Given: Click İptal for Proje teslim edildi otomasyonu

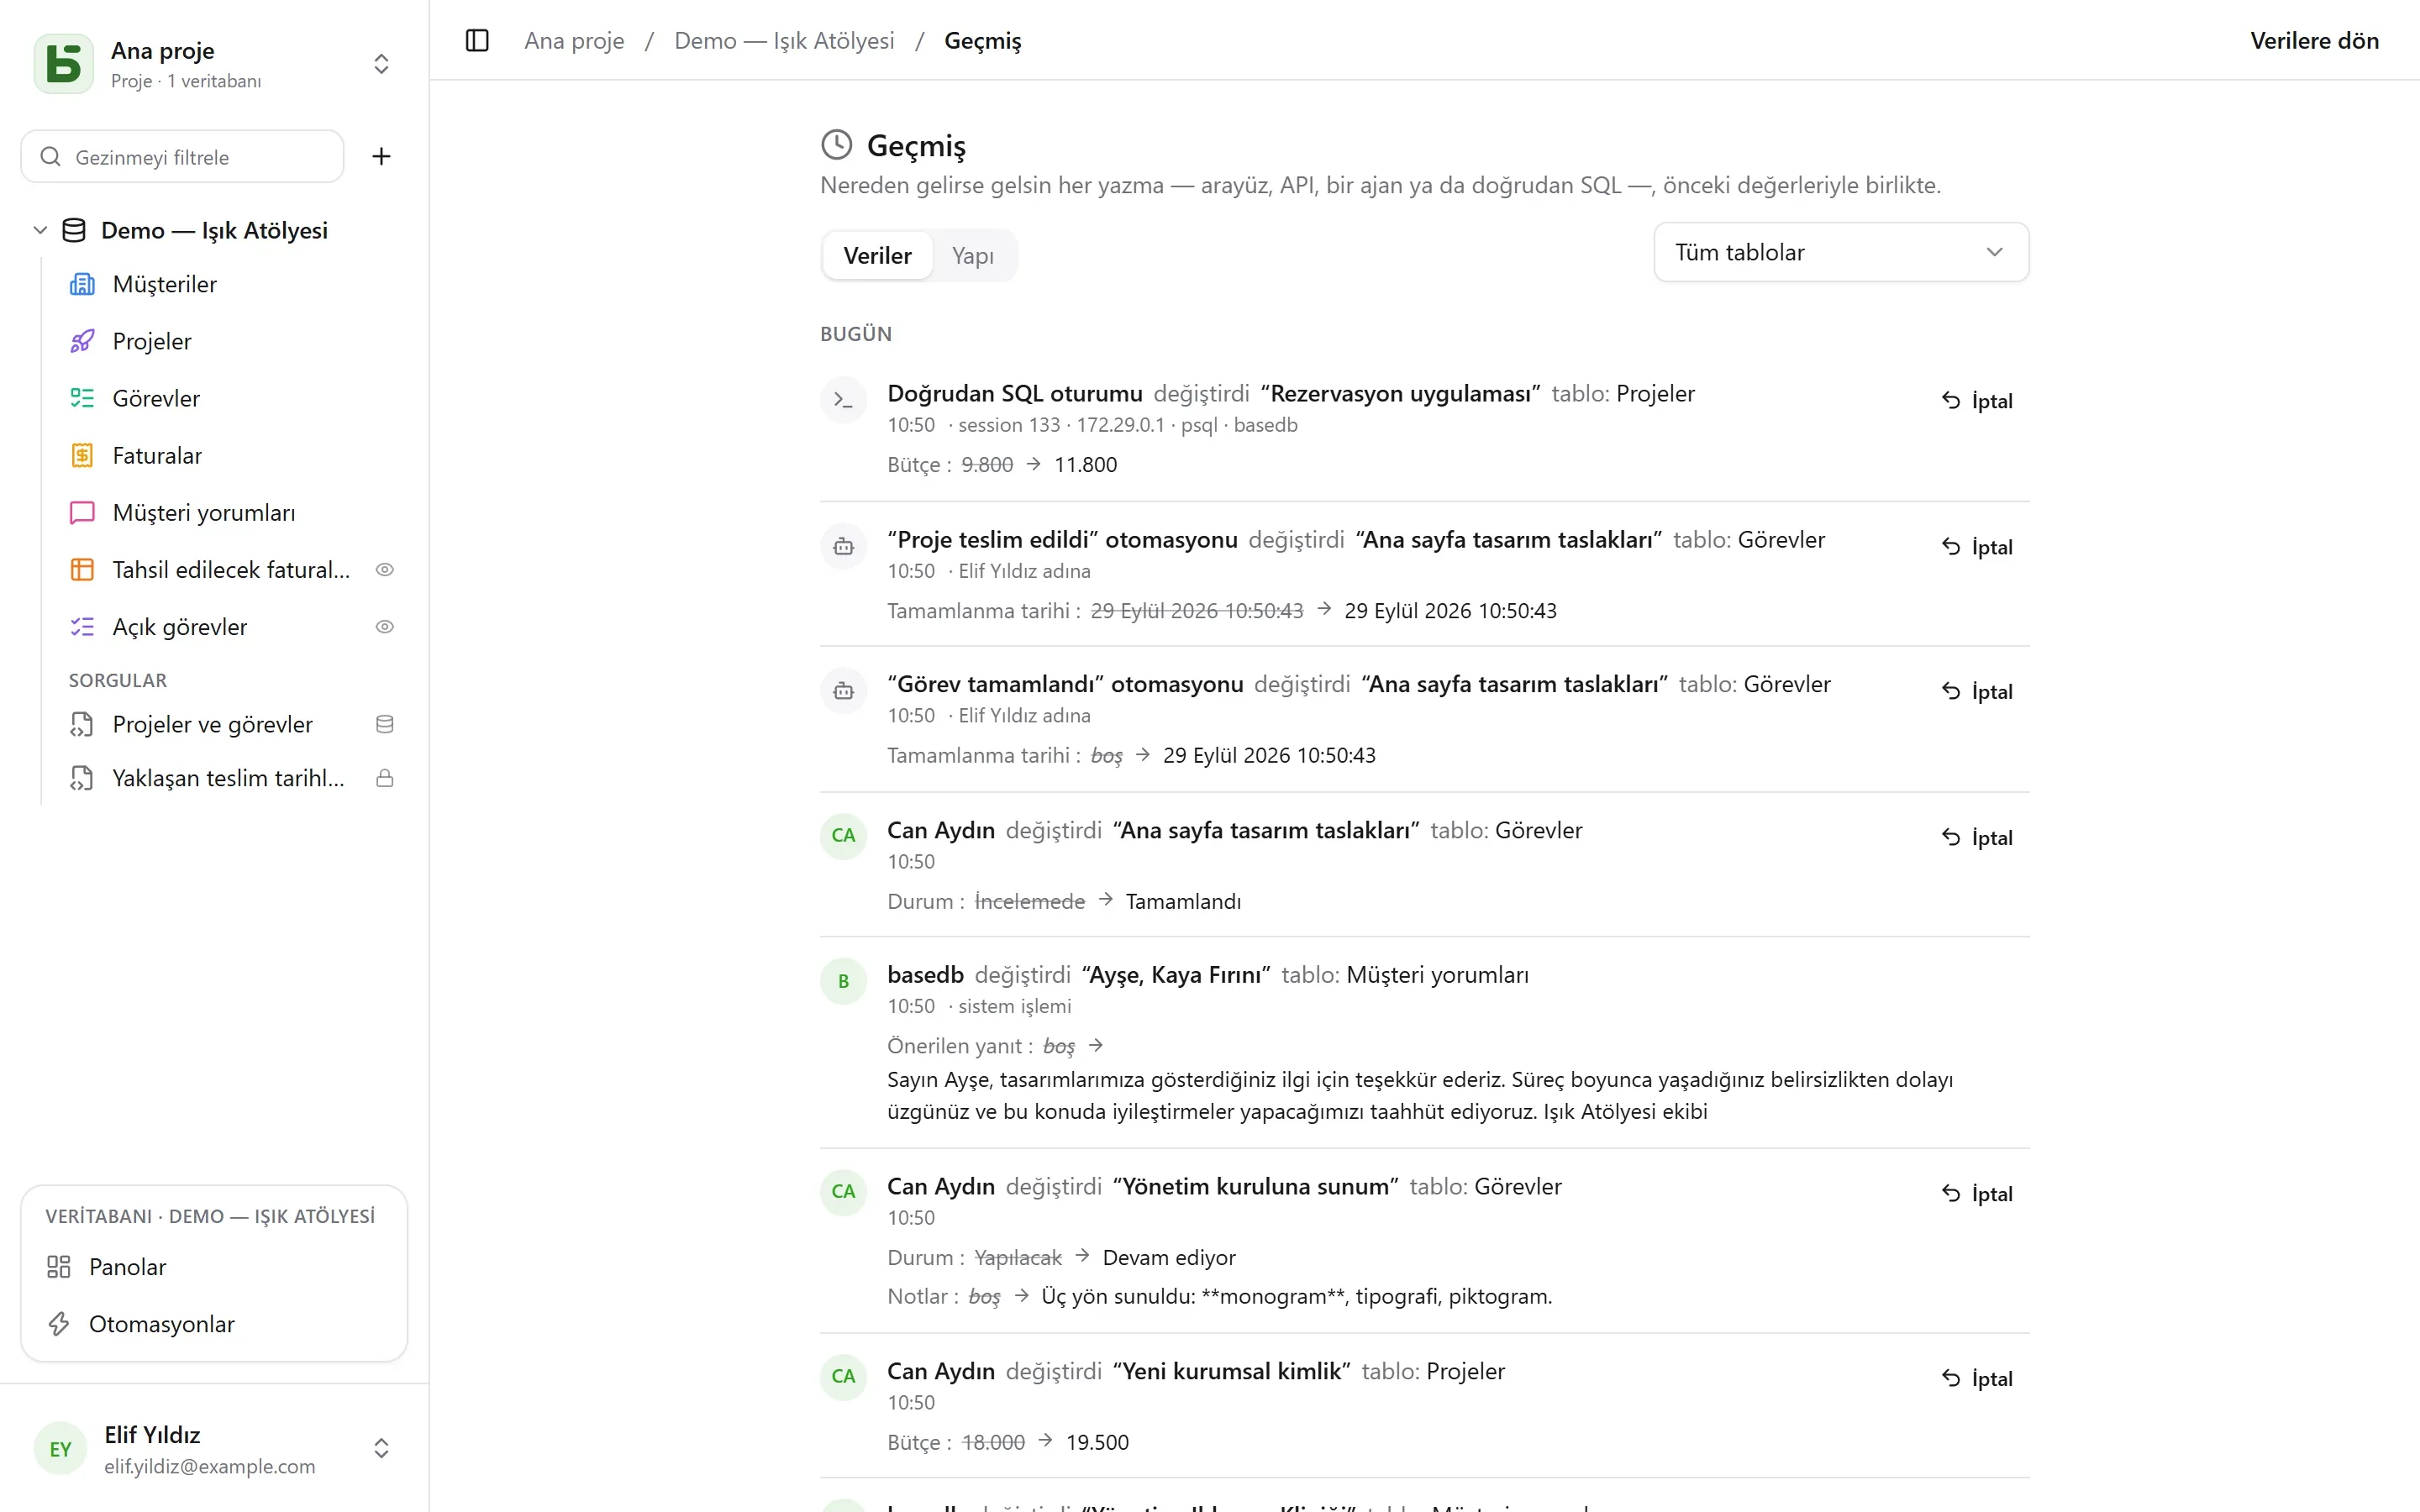Looking at the screenshot, I should (1977, 546).
